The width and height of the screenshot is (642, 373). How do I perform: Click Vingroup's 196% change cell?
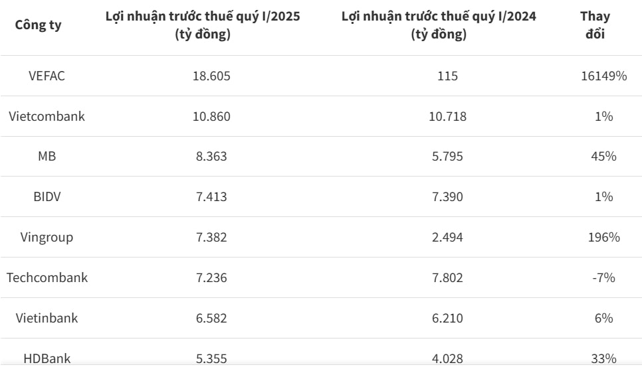pyautogui.click(x=604, y=237)
